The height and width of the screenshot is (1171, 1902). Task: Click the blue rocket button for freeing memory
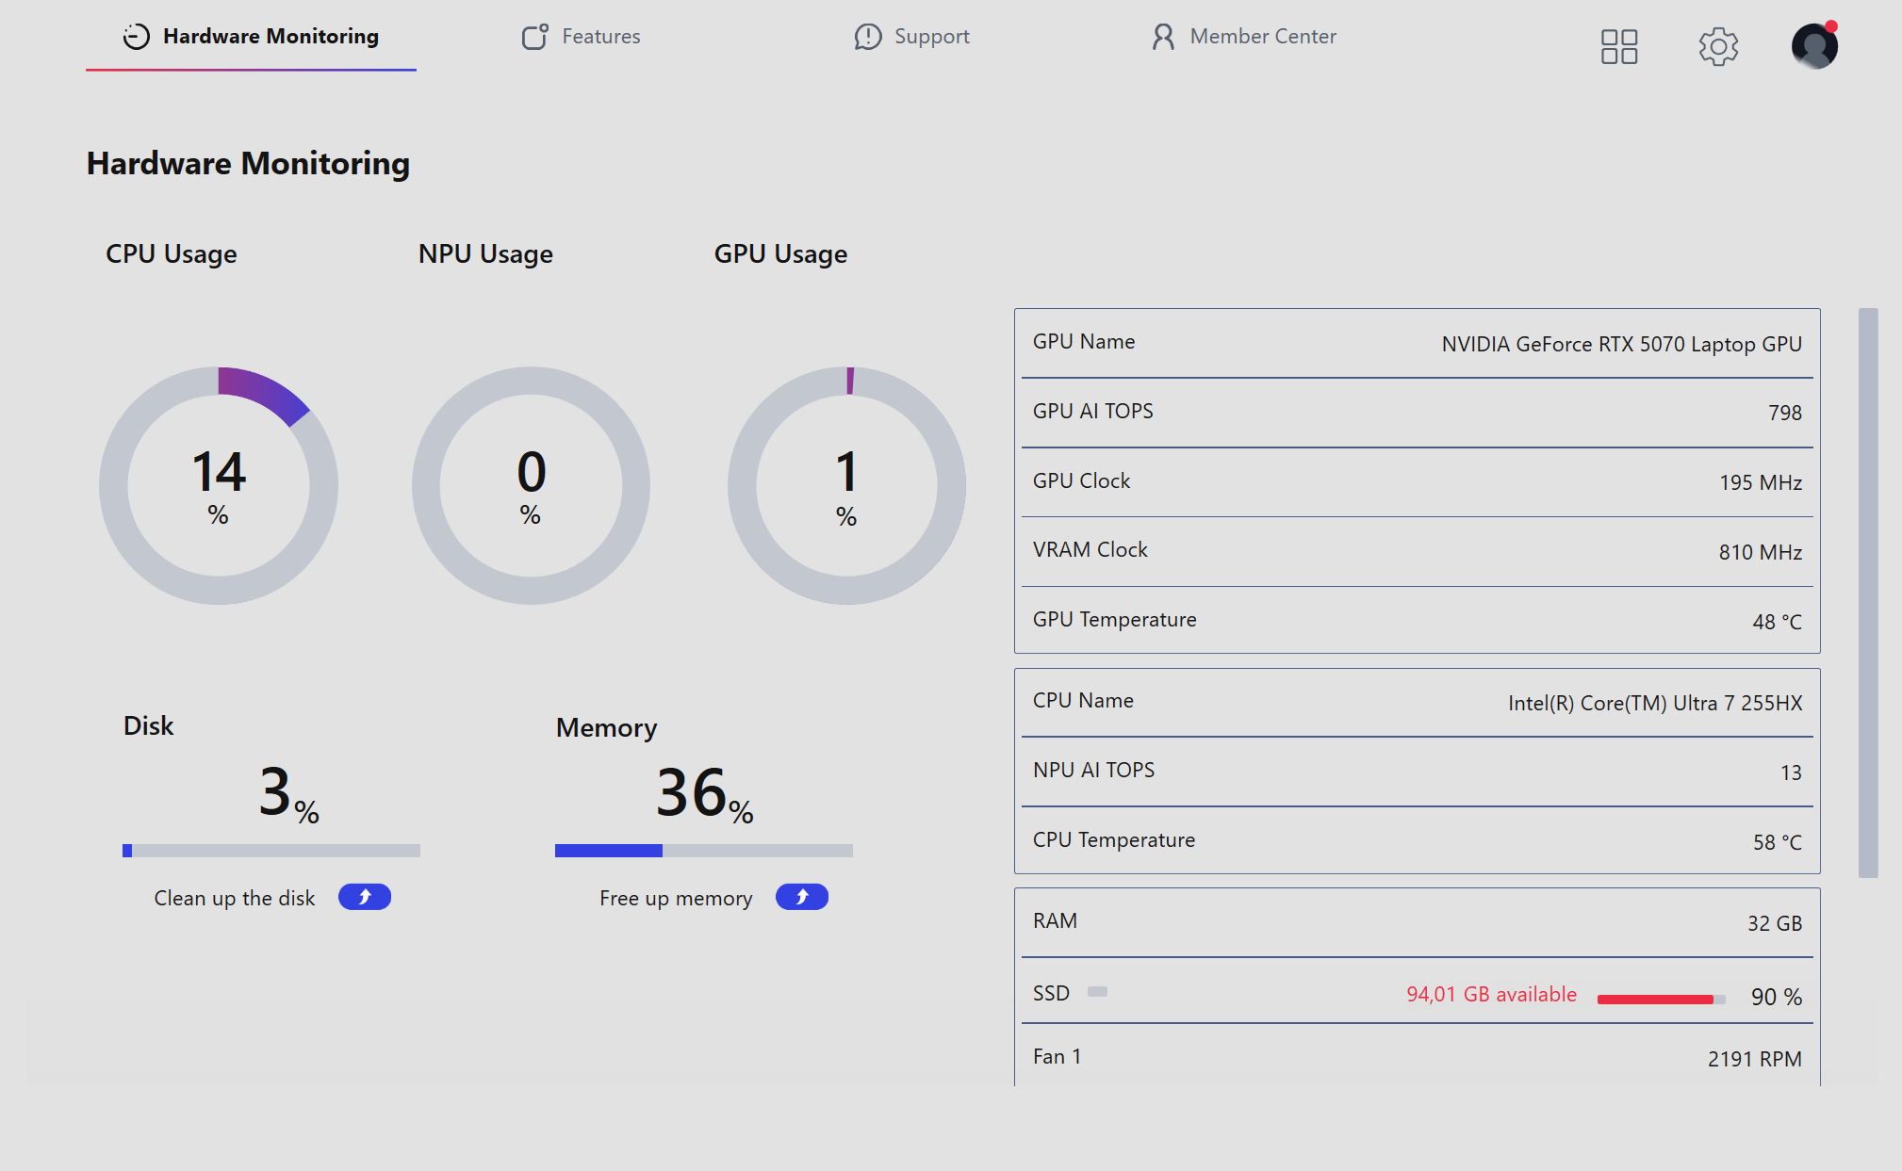(x=802, y=897)
